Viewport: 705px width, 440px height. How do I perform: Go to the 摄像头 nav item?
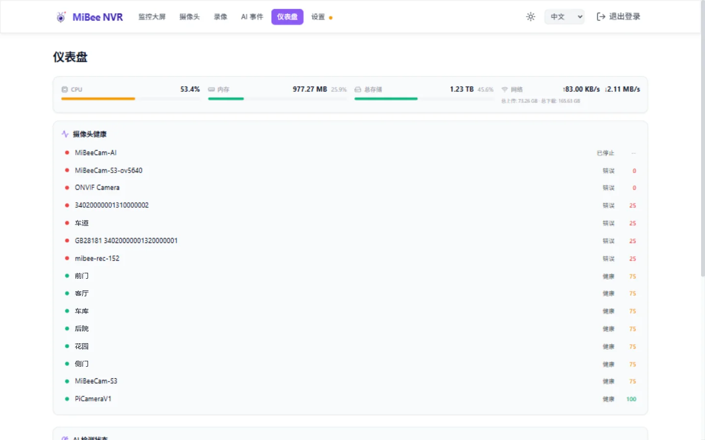[x=189, y=17]
